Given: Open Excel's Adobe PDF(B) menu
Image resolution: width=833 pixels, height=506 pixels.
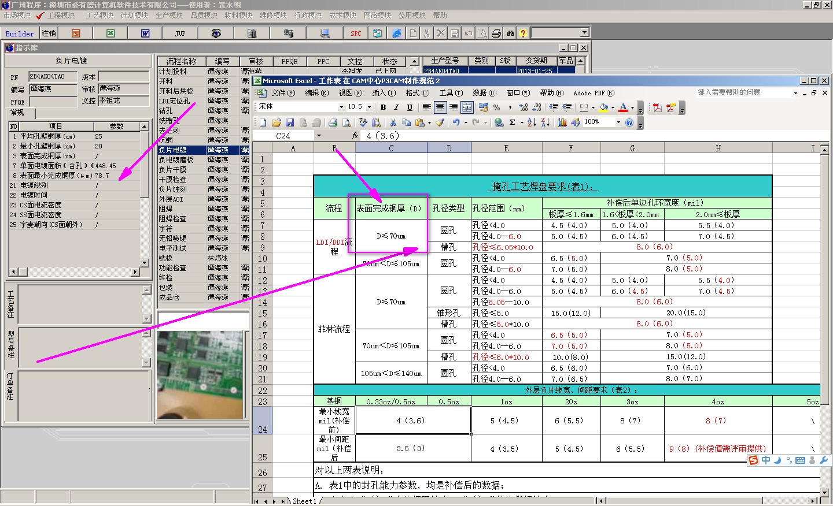Looking at the screenshot, I should pyautogui.click(x=594, y=93).
